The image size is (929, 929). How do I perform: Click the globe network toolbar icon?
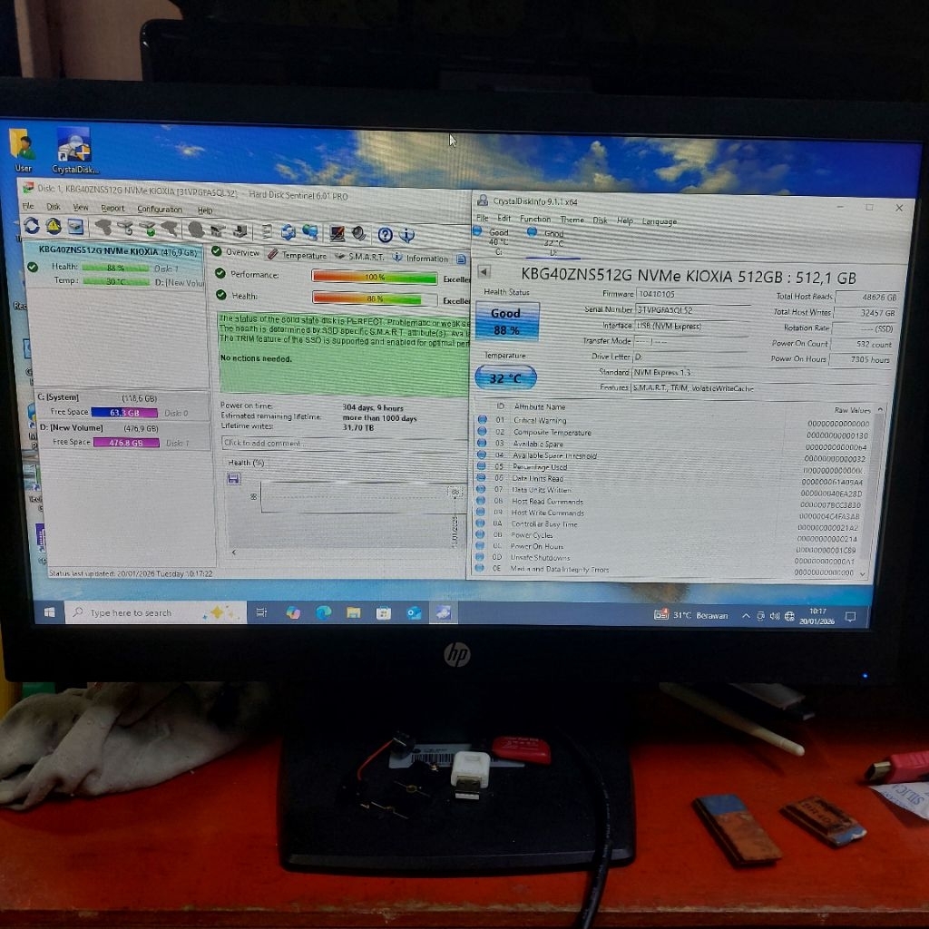coord(309,233)
